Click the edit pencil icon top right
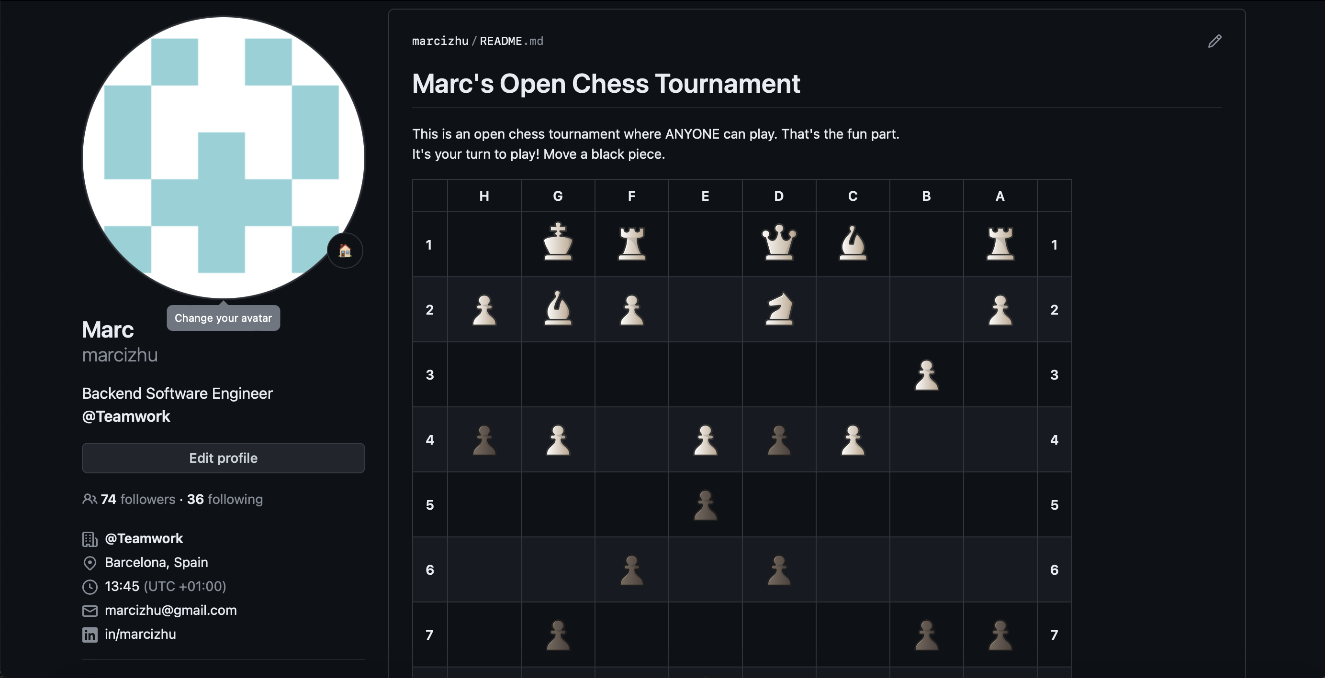The image size is (1325, 678). coord(1215,41)
